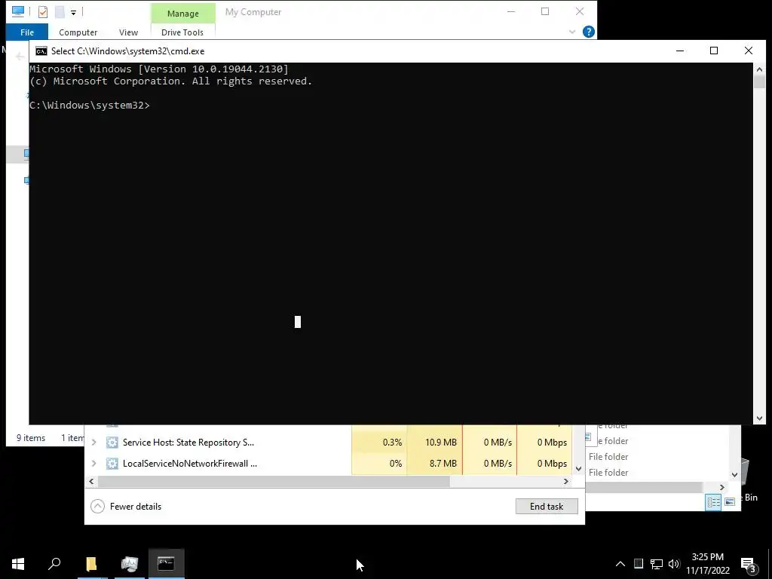Click the File Explorer taskbar icon
772x579 pixels.
click(91, 563)
